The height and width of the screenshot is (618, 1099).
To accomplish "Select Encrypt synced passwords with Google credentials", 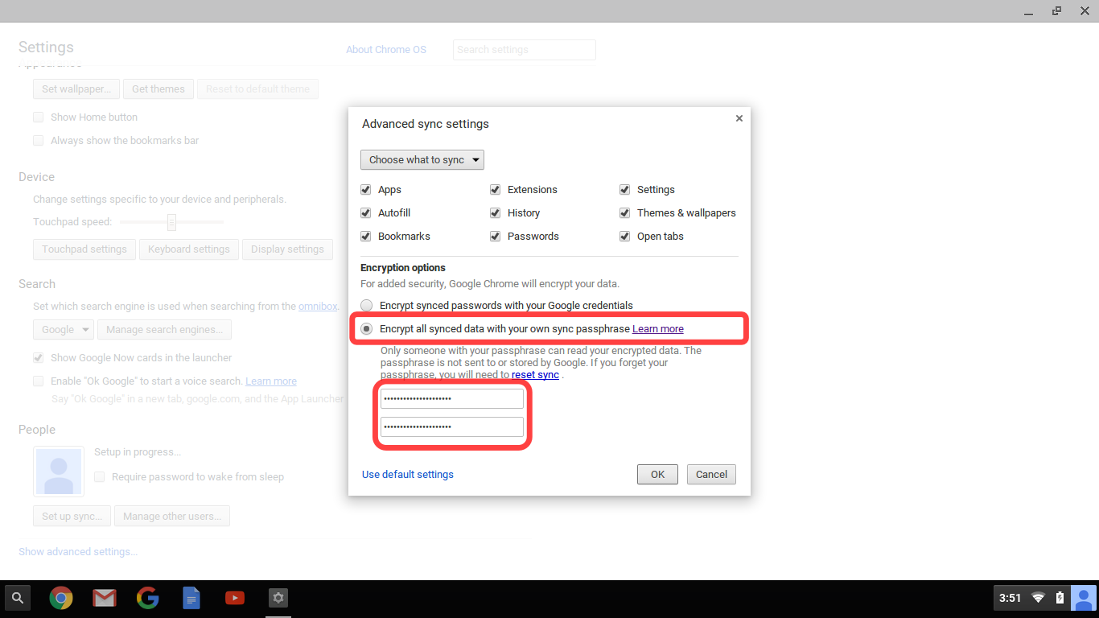I will coord(367,306).
